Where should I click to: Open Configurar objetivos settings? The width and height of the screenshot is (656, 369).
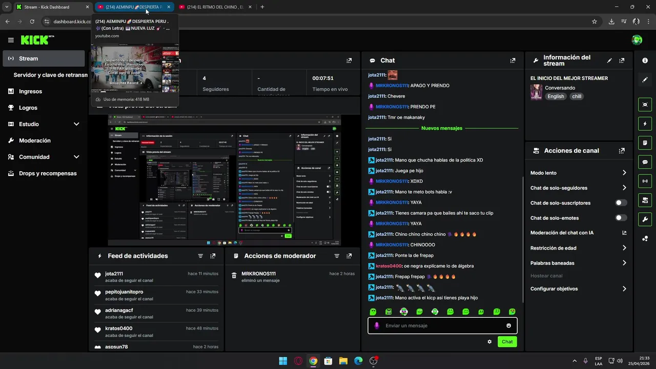(579, 289)
